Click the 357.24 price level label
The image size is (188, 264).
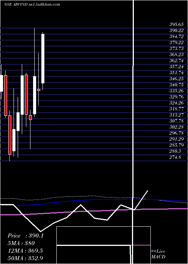click(176, 67)
